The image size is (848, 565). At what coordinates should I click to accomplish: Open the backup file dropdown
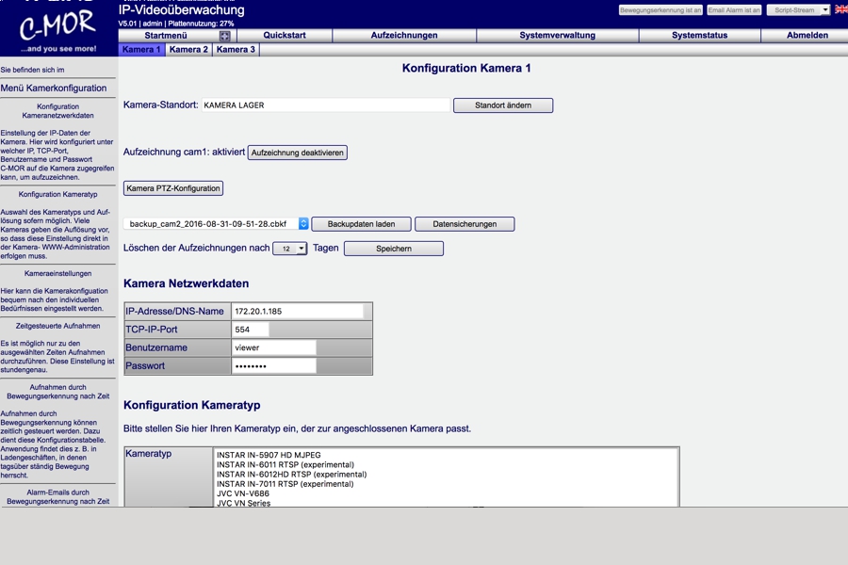click(216, 224)
